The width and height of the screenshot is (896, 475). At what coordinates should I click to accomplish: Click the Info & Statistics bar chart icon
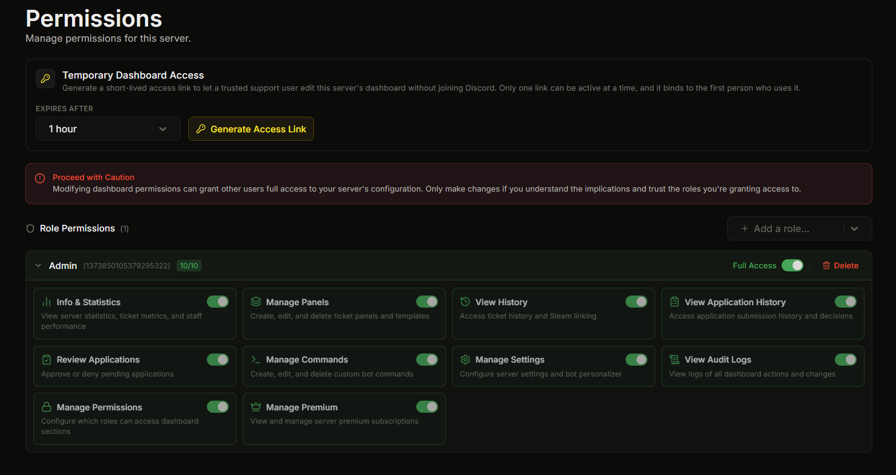click(x=47, y=302)
